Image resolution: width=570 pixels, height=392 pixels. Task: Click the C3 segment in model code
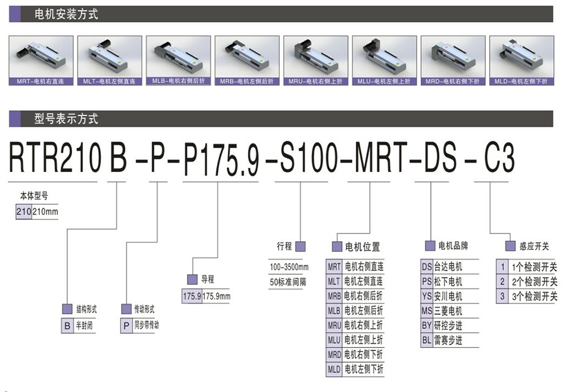(x=499, y=158)
